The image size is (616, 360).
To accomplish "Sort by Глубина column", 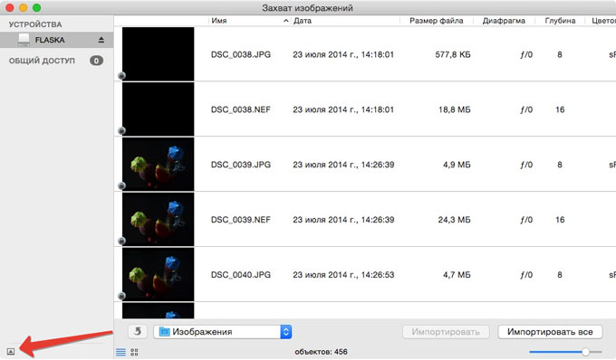I will coord(560,21).
